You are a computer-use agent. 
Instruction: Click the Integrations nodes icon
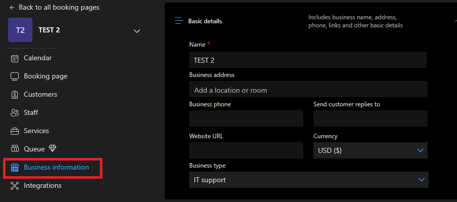[x=15, y=186]
